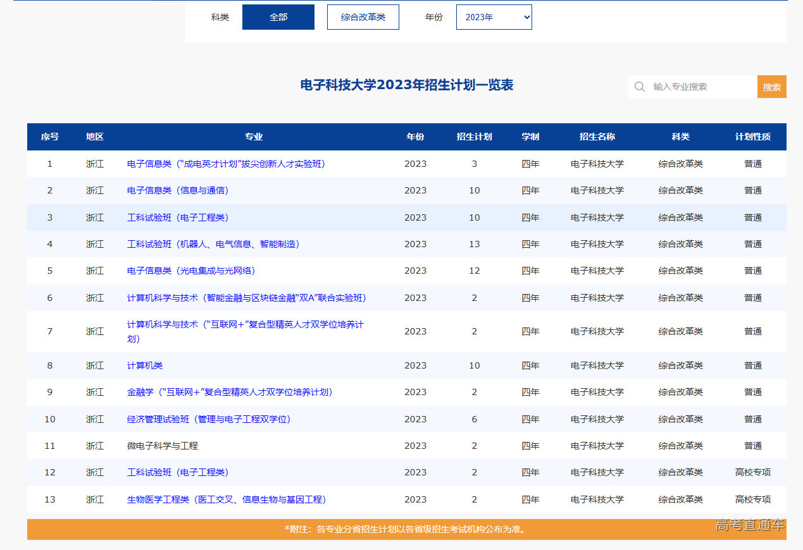Select the 全部 filter option

(x=278, y=17)
